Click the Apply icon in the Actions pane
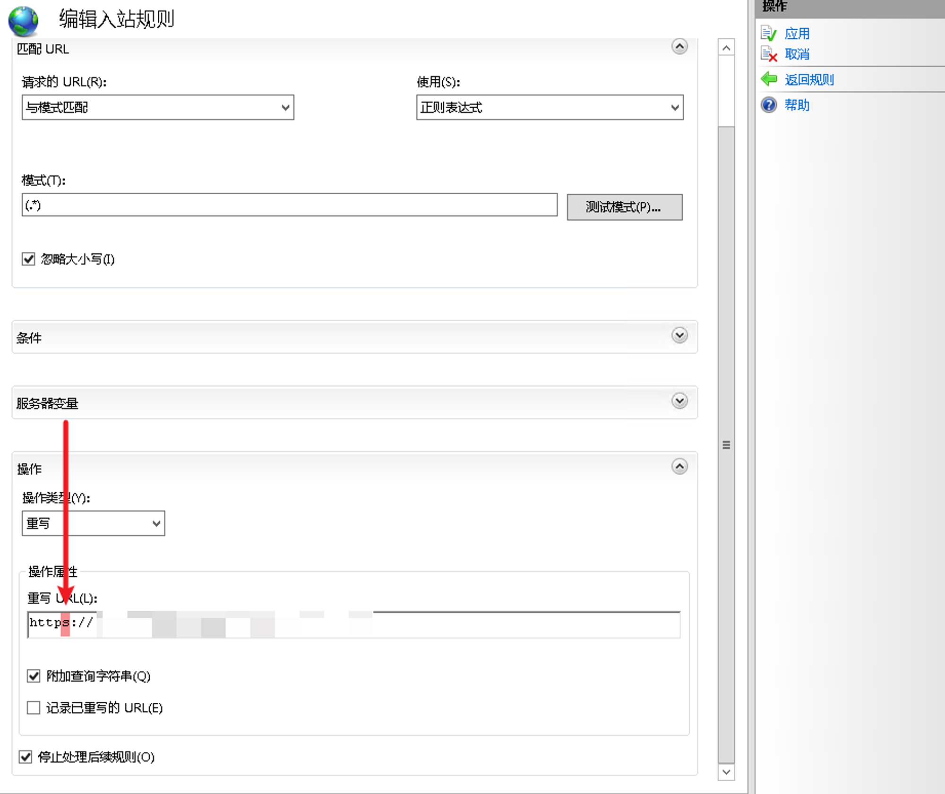The width and height of the screenshot is (945, 794). (x=769, y=34)
